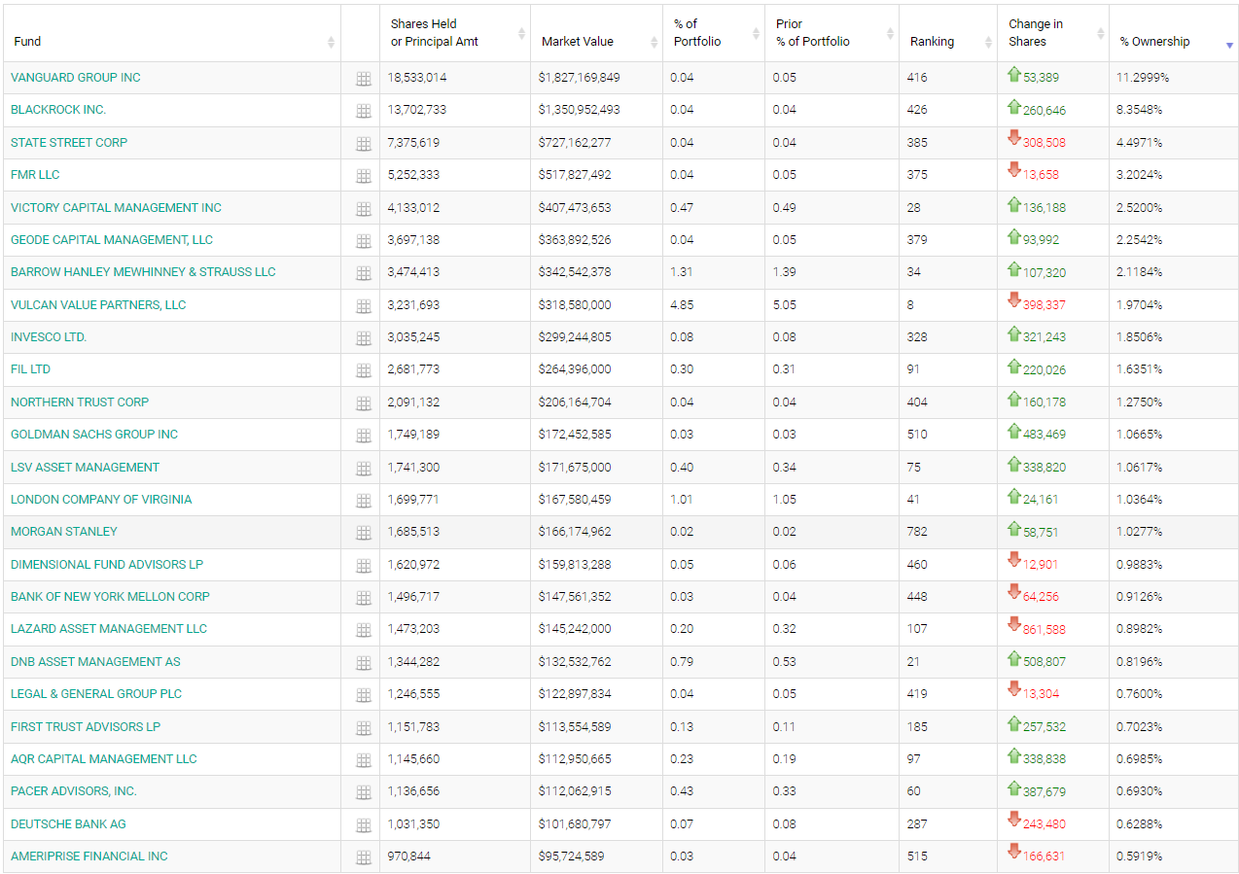Open Invesco Ltd. fund link
Viewport: 1239px width, 874px height.
(x=49, y=337)
